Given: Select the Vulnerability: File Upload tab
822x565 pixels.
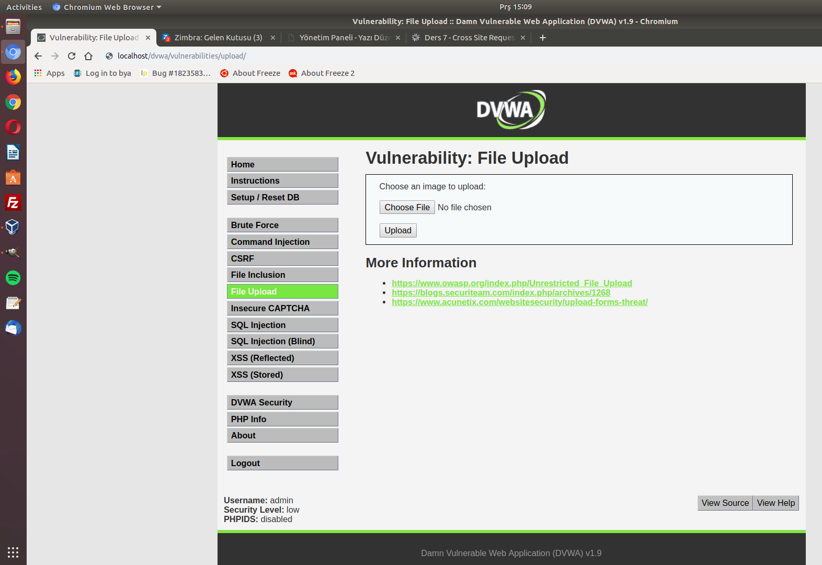Looking at the screenshot, I should tap(94, 38).
